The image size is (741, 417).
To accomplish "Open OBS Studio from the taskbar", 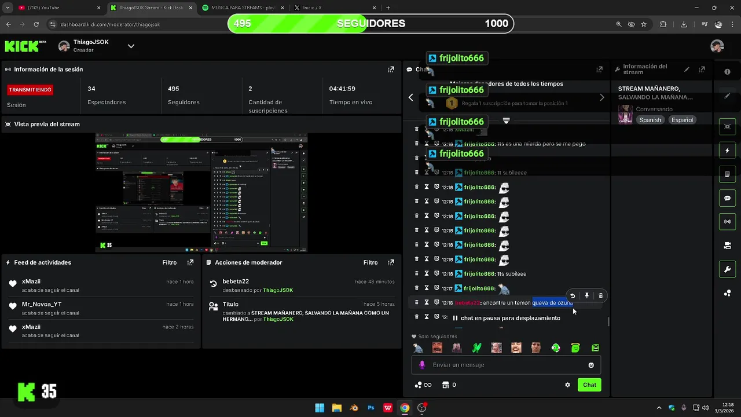I will point(422,408).
